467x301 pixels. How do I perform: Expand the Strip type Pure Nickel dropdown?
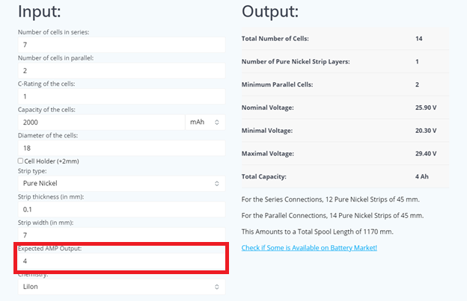(120, 183)
